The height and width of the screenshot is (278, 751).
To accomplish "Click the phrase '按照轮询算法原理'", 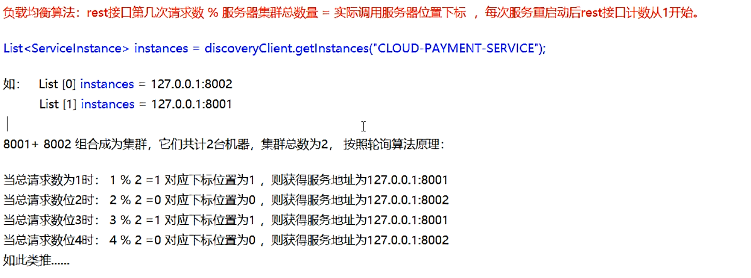I will [394, 145].
